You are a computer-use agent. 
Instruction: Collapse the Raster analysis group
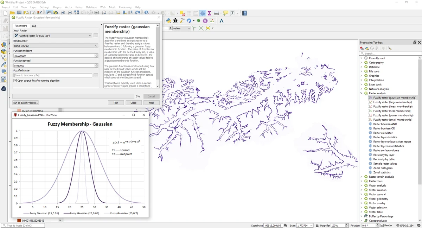361,93
